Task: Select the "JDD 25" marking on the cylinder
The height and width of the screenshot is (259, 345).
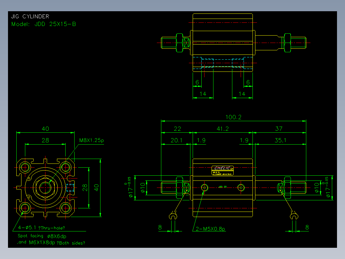Action: (x=222, y=187)
